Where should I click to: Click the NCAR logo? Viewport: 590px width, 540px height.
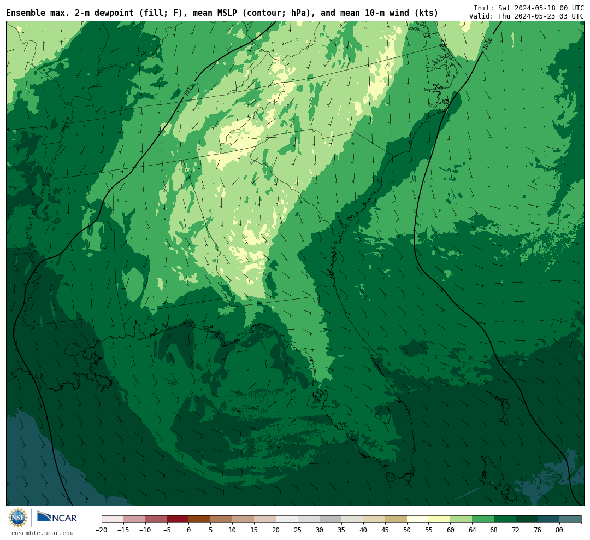pos(57,518)
